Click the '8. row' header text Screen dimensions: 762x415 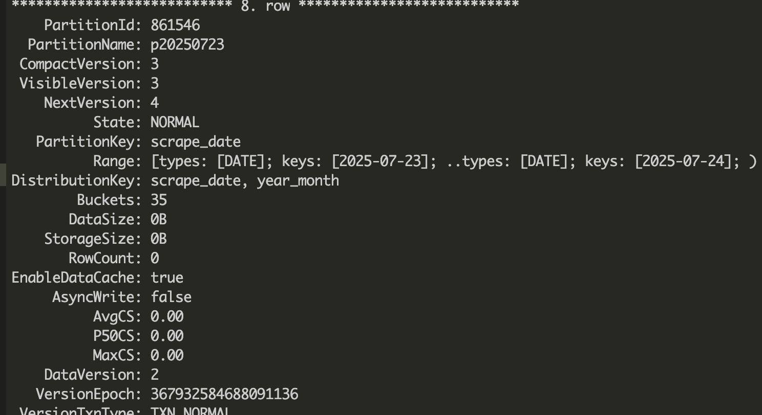point(265,6)
